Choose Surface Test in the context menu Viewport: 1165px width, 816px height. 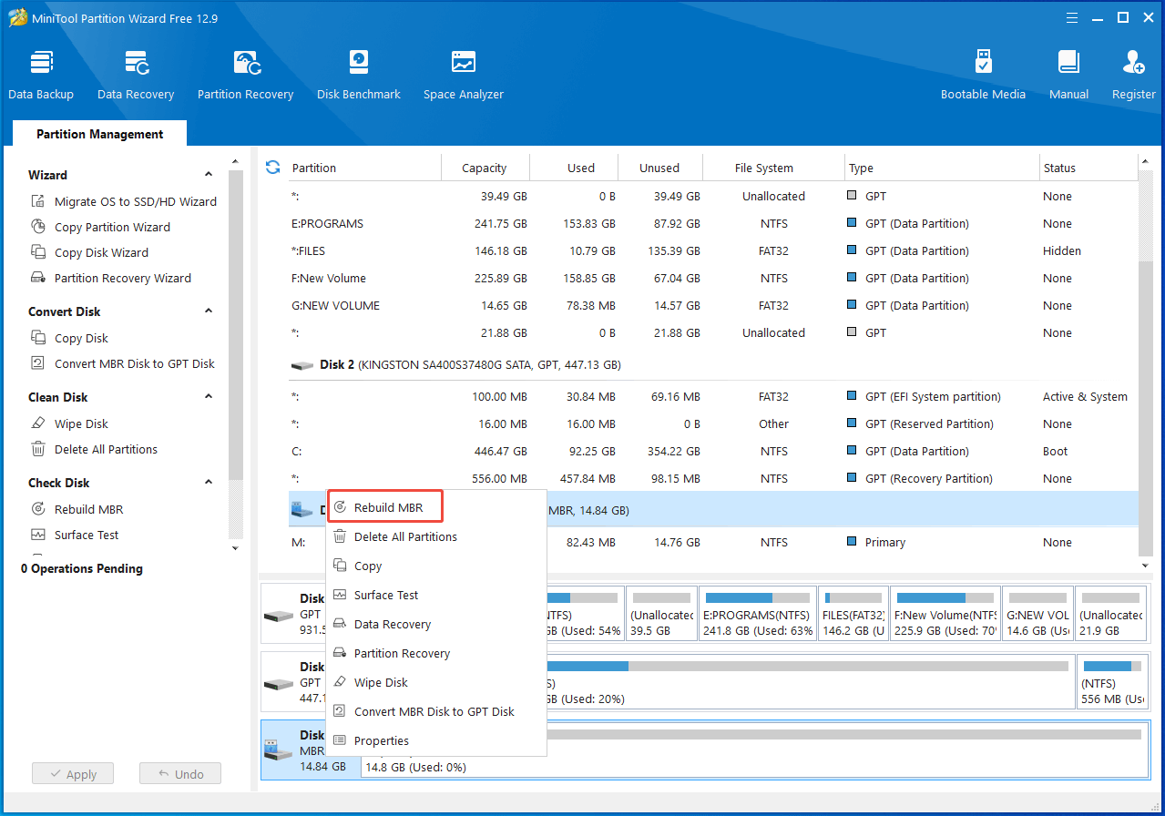(x=436, y=595)
